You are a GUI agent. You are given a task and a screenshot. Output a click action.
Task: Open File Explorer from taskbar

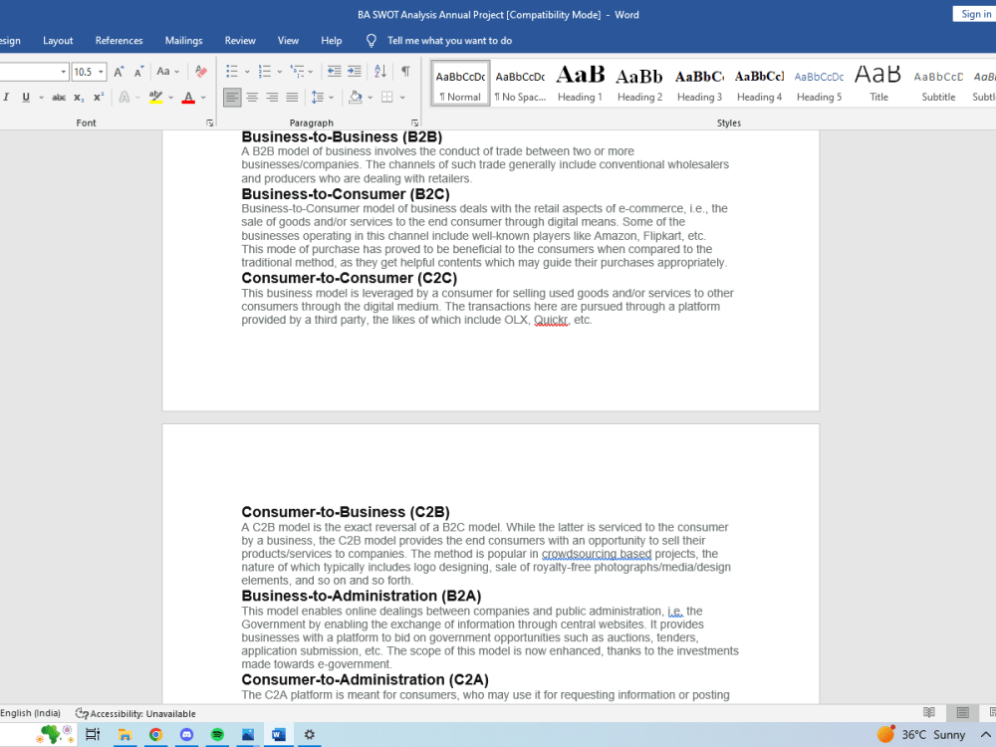124,734
